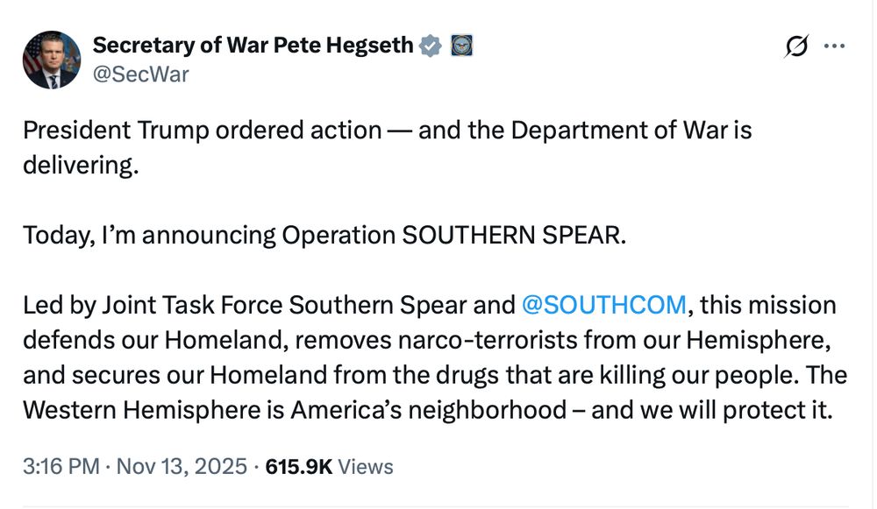Viewport: 877px width, 509px height.
Task: Click the 3:16 PM timestamp
Action: (x=61, y=466)
